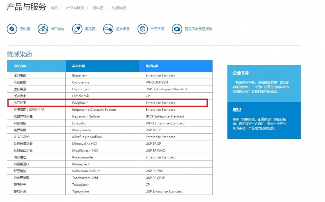
Task: Select the Teicoplanin cell
Action: [x=102, y=185]
